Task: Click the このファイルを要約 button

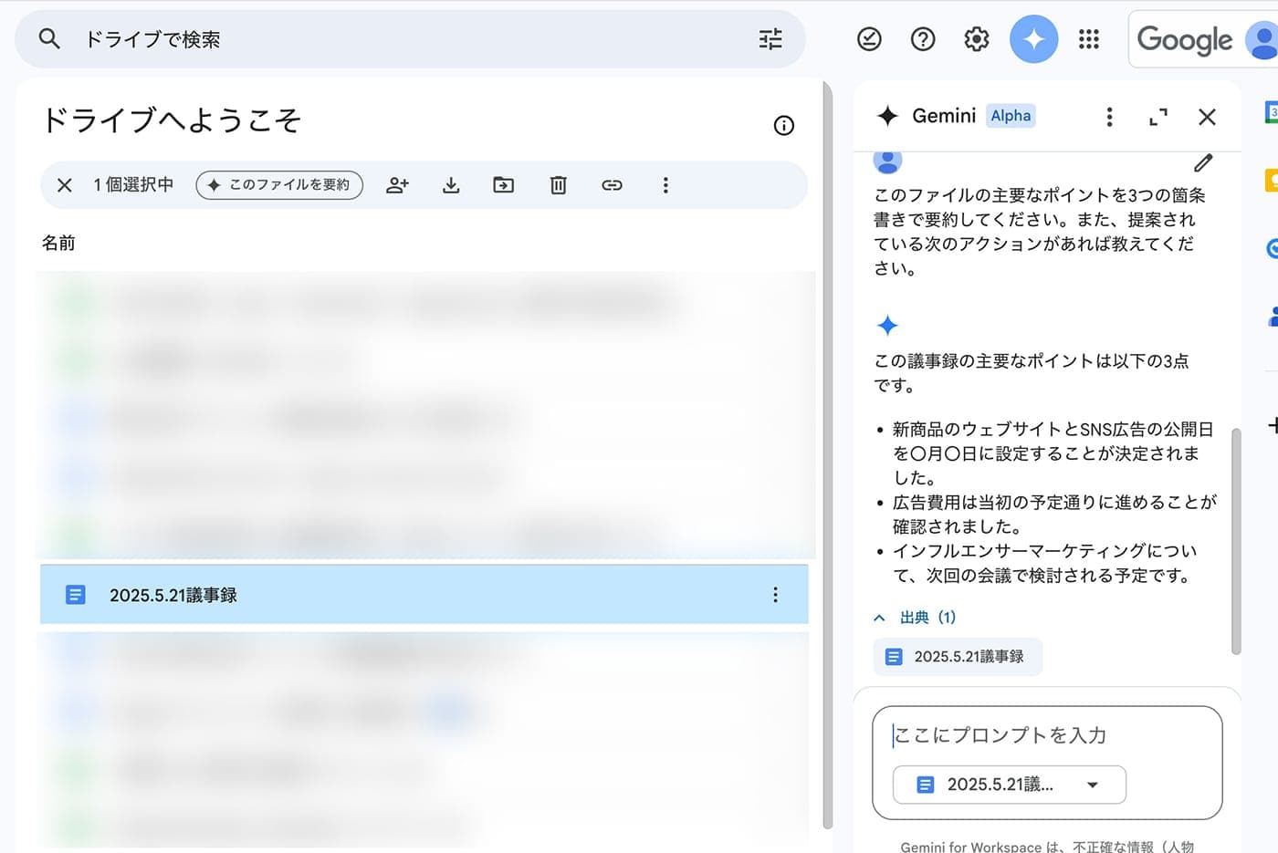Action: 279,185
